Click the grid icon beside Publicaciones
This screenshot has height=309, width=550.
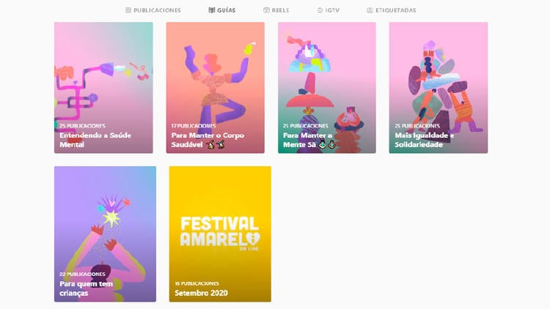coord(128,10)
